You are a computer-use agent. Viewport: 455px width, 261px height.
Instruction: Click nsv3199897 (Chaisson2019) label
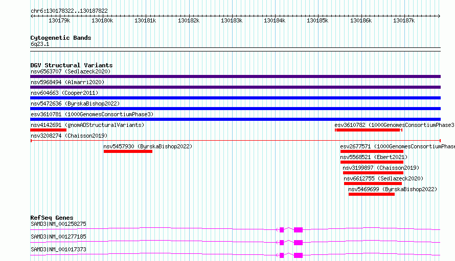tap(381, 168)
